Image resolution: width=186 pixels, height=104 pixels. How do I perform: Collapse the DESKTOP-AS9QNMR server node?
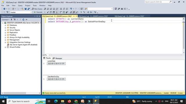(x=3, y=23)
